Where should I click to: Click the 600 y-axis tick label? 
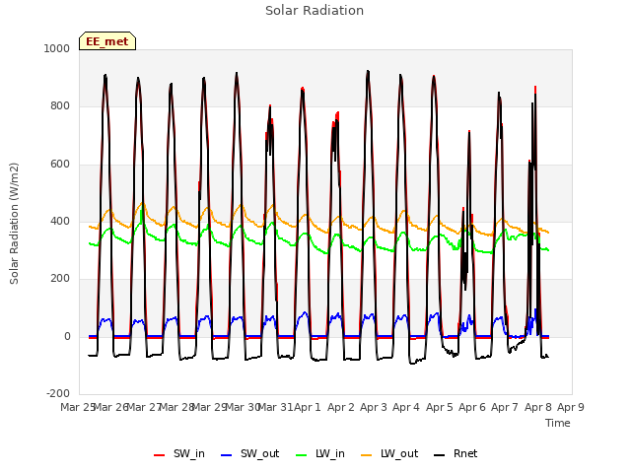pos(60,165)
